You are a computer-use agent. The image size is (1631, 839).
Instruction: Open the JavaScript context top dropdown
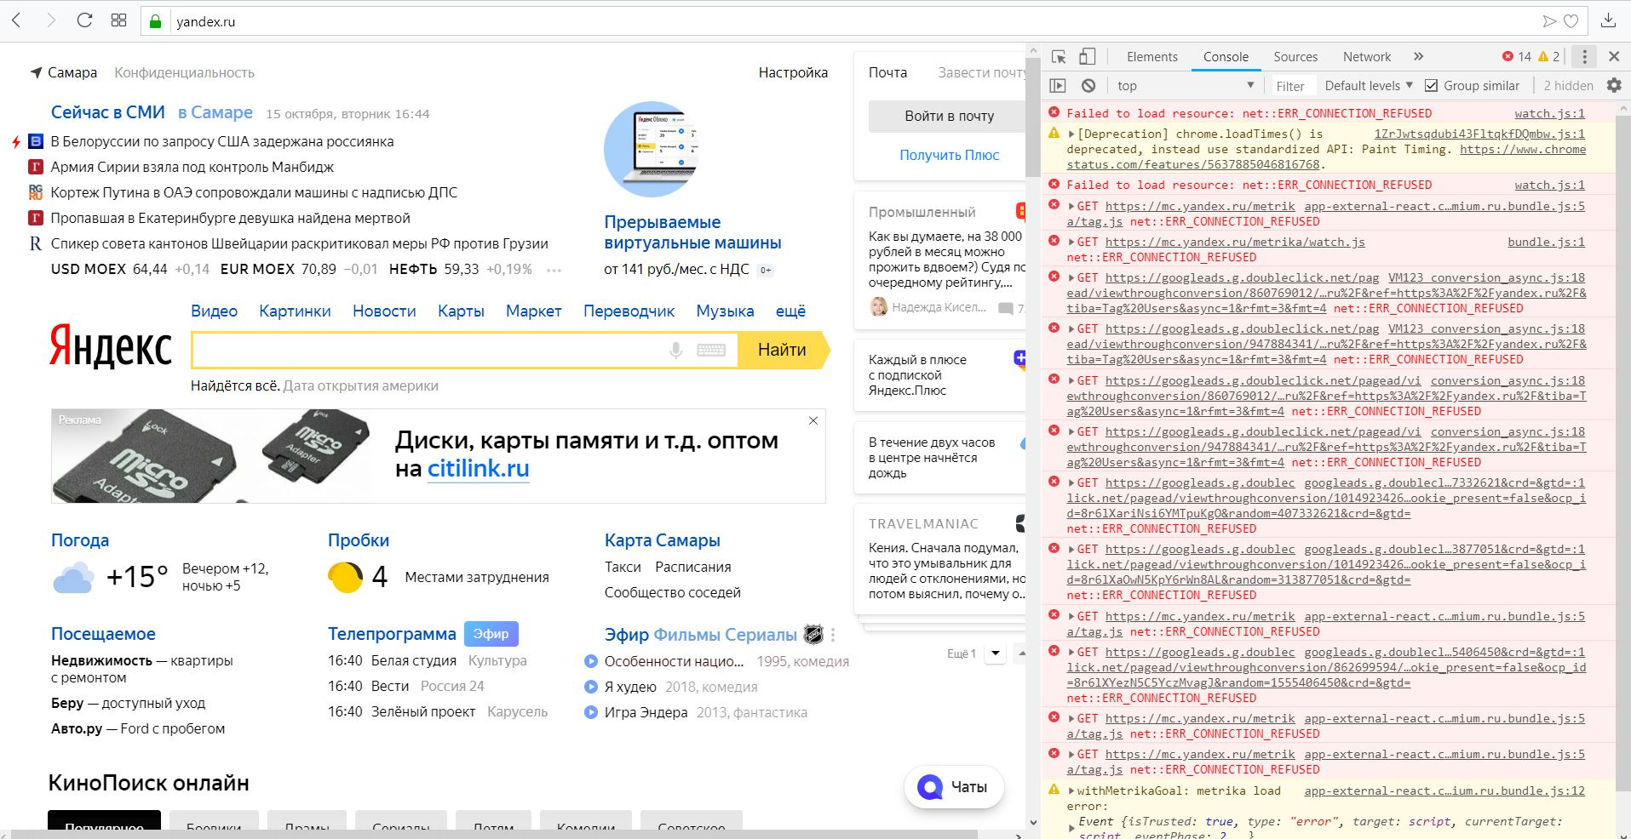pos(1186,85)
